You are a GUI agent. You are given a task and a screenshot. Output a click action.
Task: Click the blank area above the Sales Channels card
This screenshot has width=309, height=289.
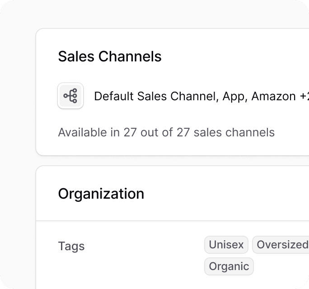pos(172,14)
